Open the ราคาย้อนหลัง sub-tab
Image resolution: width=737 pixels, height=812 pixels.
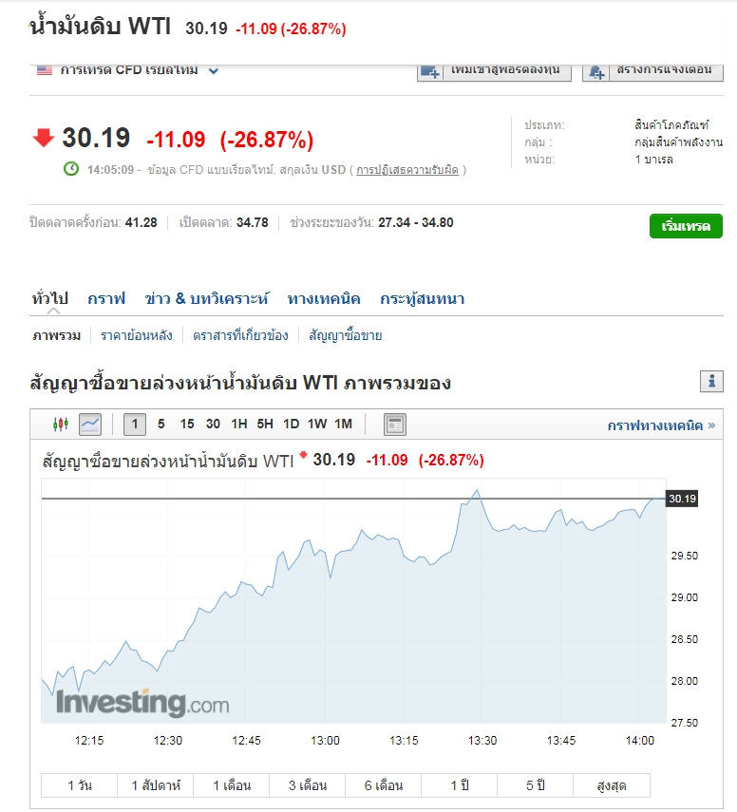pos(136,335)
